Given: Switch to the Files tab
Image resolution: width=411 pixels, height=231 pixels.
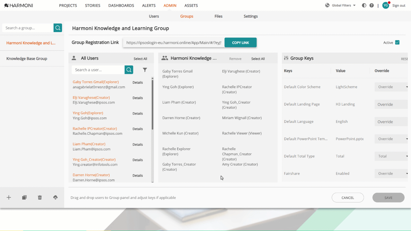Looking at the screenshot, I should [218, 16].
